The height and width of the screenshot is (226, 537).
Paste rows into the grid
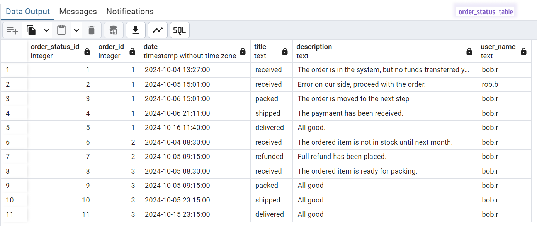click(x=61, y=30)
